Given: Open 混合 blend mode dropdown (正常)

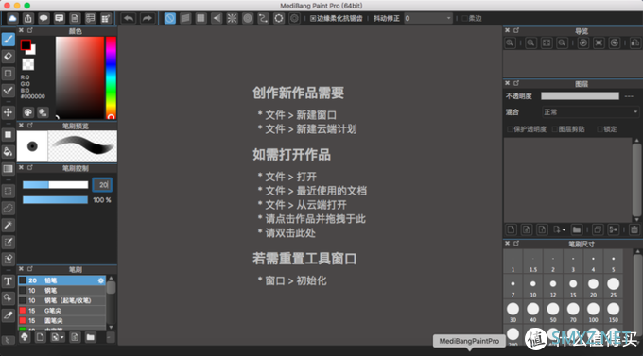Looking at the screenshot, I should click(590, 111).
